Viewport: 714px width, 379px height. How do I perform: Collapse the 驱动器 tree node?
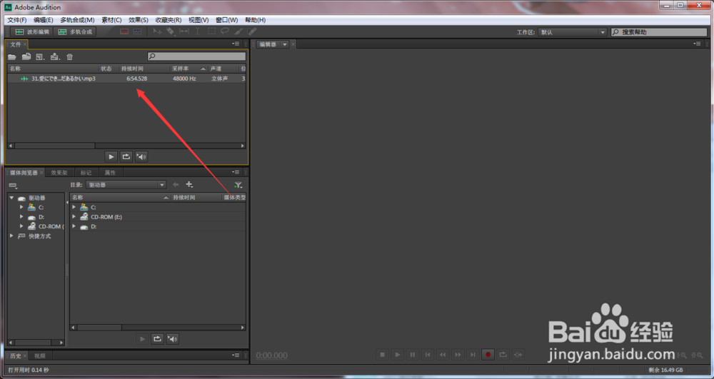coord(12,198)
